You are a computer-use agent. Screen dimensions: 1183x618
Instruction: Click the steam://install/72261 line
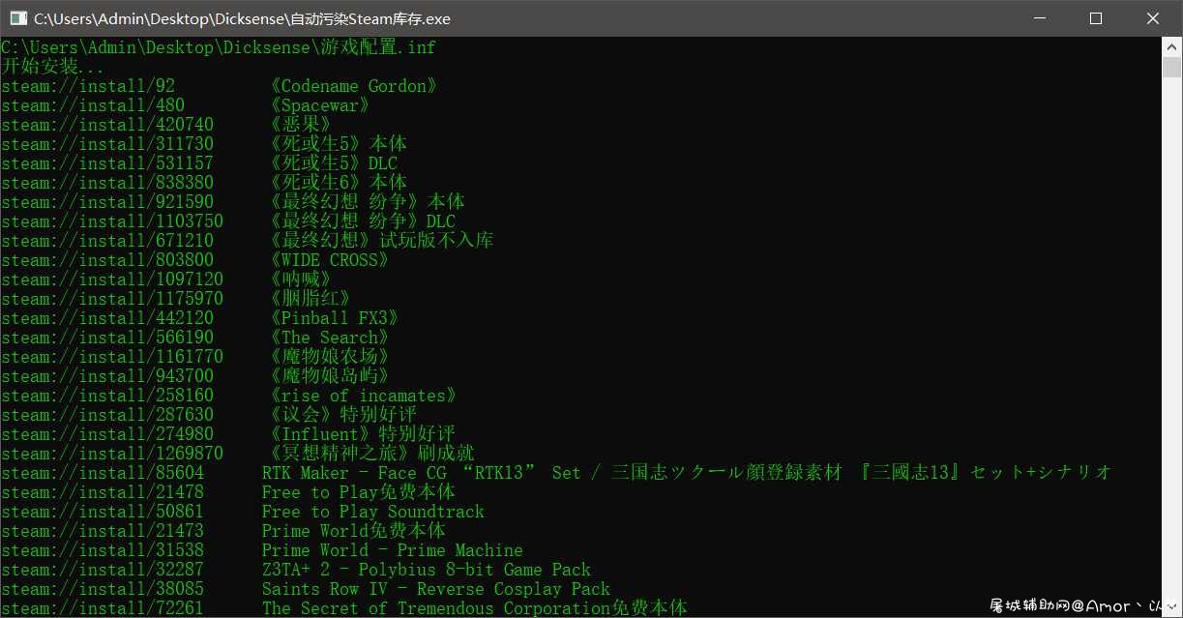tap(103, 608)
